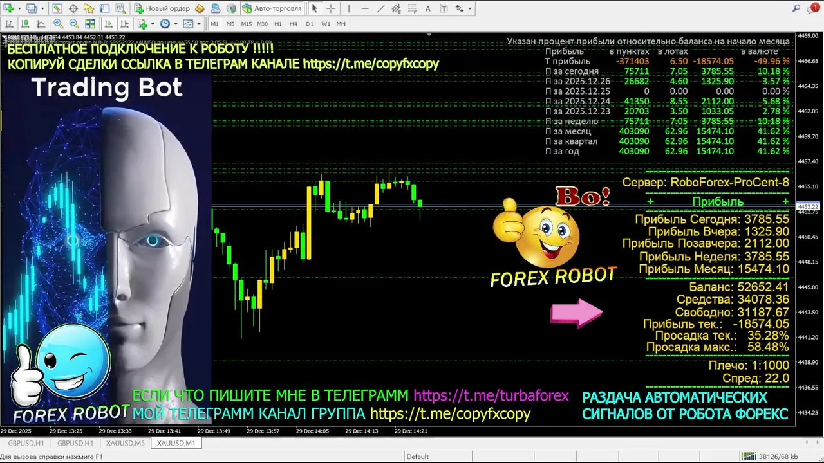Click the Default profile in status bar
The image size is (824, 463).
417,457
